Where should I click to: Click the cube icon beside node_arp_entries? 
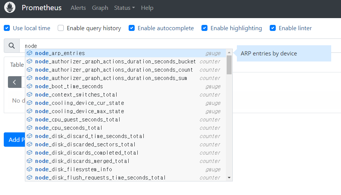[29, 53]
